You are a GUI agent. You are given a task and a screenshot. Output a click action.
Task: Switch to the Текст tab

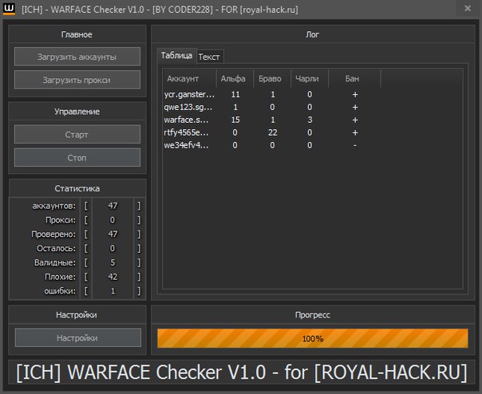pyautogui.click(x=209, y=57)
